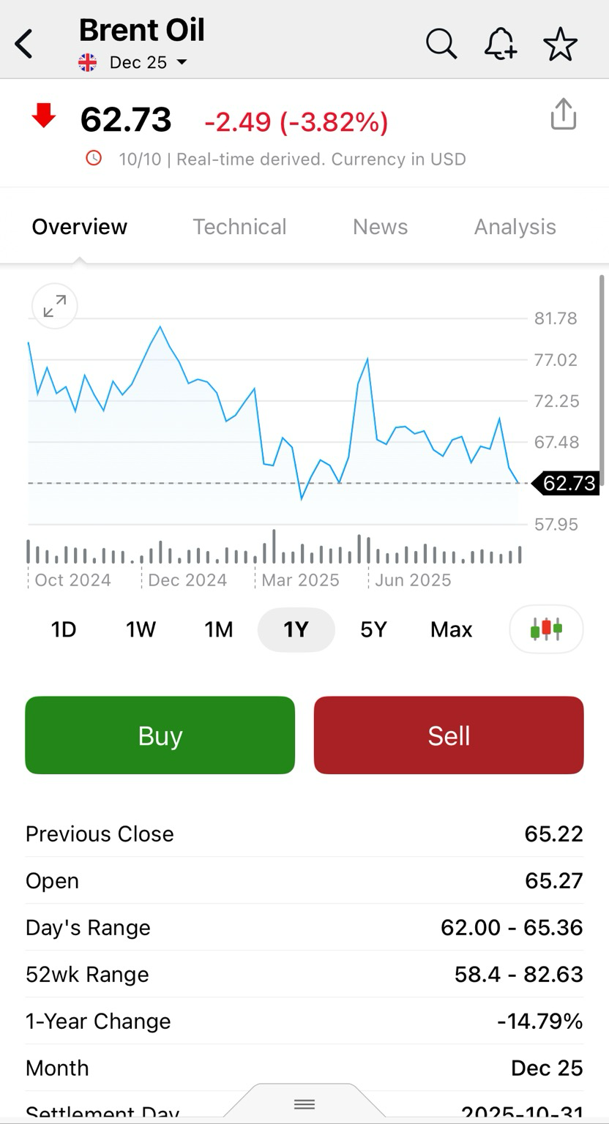Tap the red clock market-status icon

click(94, 158)
